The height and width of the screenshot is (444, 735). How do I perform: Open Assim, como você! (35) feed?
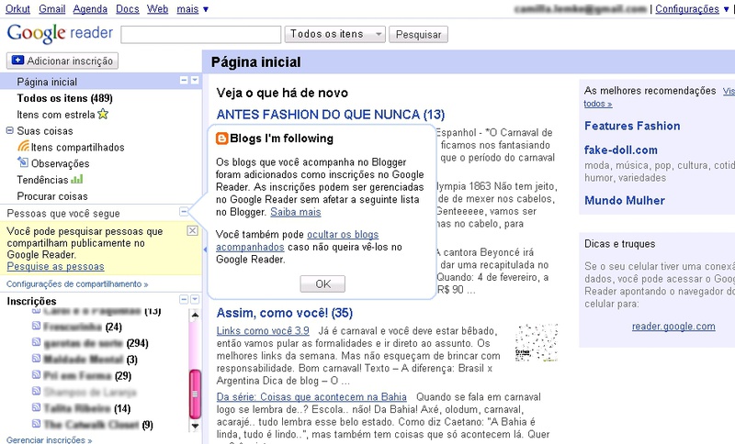[x=285, y=313]
